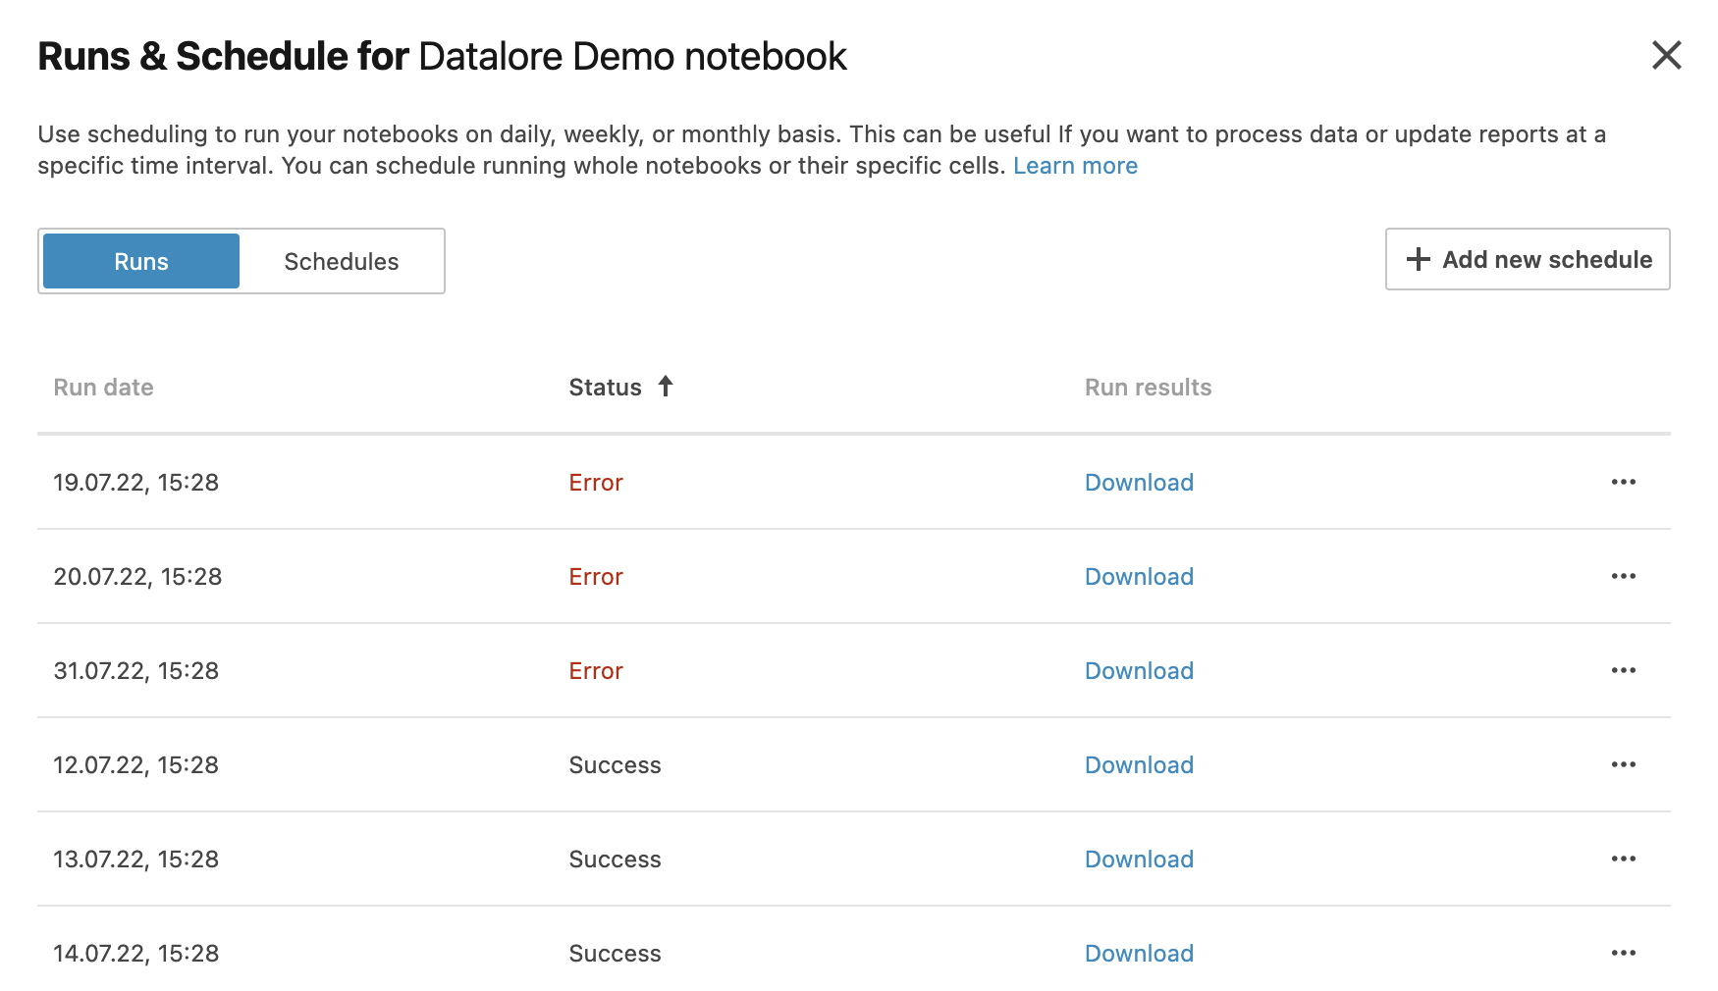Open options menu for the 20.07.22 run
Image resolution: width=1718 pixels, height=991 pixels.
[x=1624, y=576]
